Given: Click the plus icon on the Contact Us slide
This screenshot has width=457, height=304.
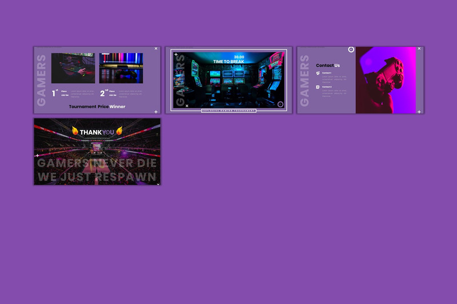Looking at the screenshot, I should click(419, 112).
